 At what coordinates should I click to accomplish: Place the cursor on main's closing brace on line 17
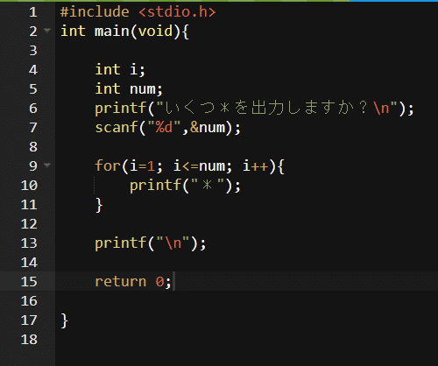[x=64, y=320]
